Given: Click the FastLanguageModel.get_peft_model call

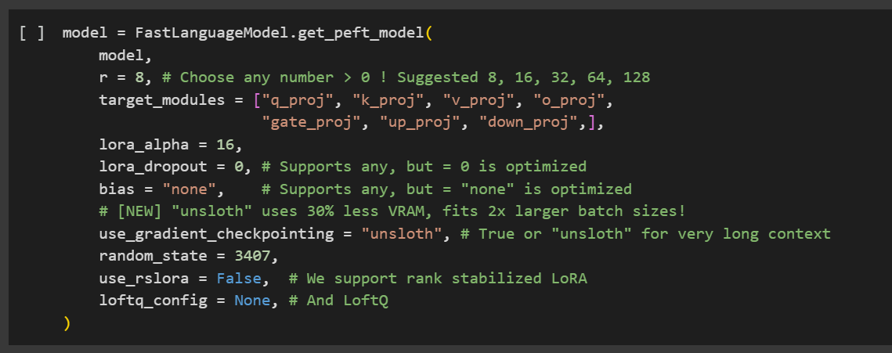Looking at the screenshot, I should coord(280,33).
